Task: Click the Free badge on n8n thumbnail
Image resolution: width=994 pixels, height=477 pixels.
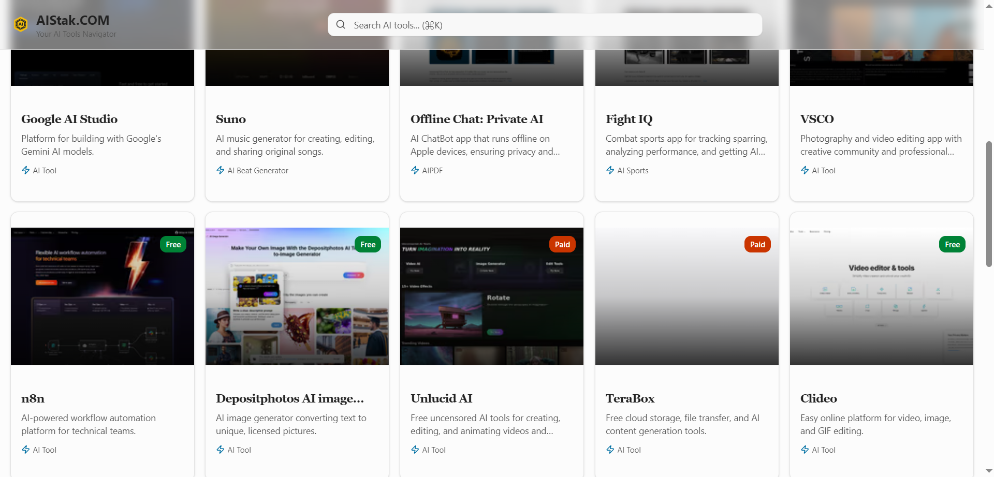Action: tap(173, 244)
